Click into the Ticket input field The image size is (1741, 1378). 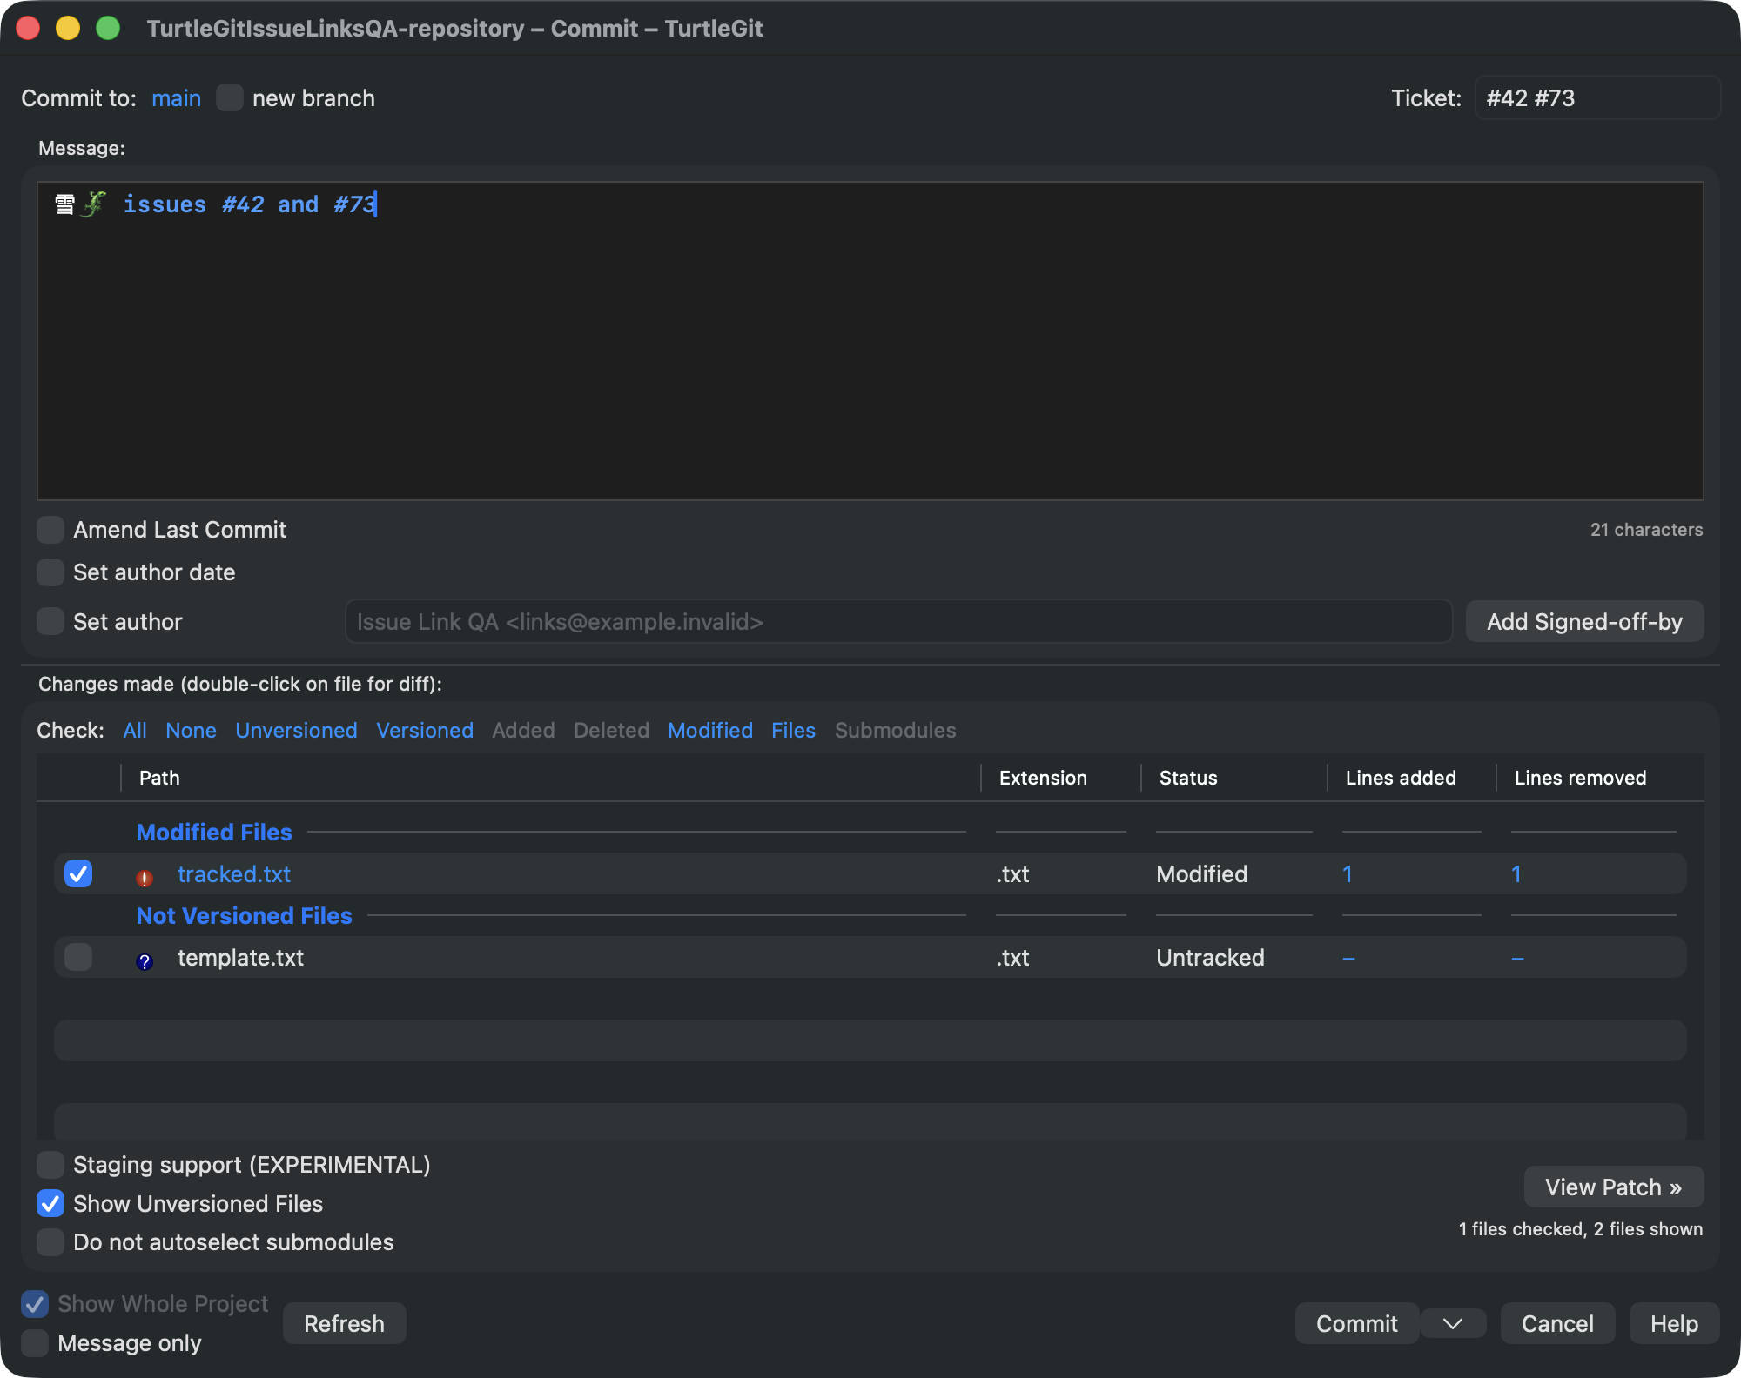[x=1597, y=97]
